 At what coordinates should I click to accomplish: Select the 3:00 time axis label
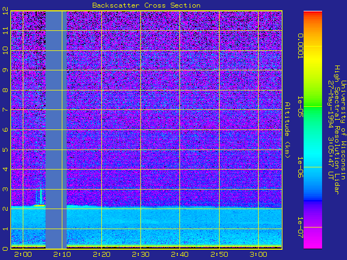click(259, 255)
